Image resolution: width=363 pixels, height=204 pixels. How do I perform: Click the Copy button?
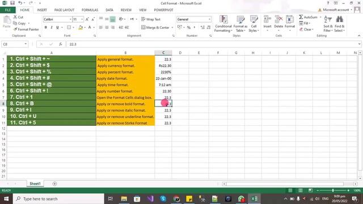[x=19, y=23]
